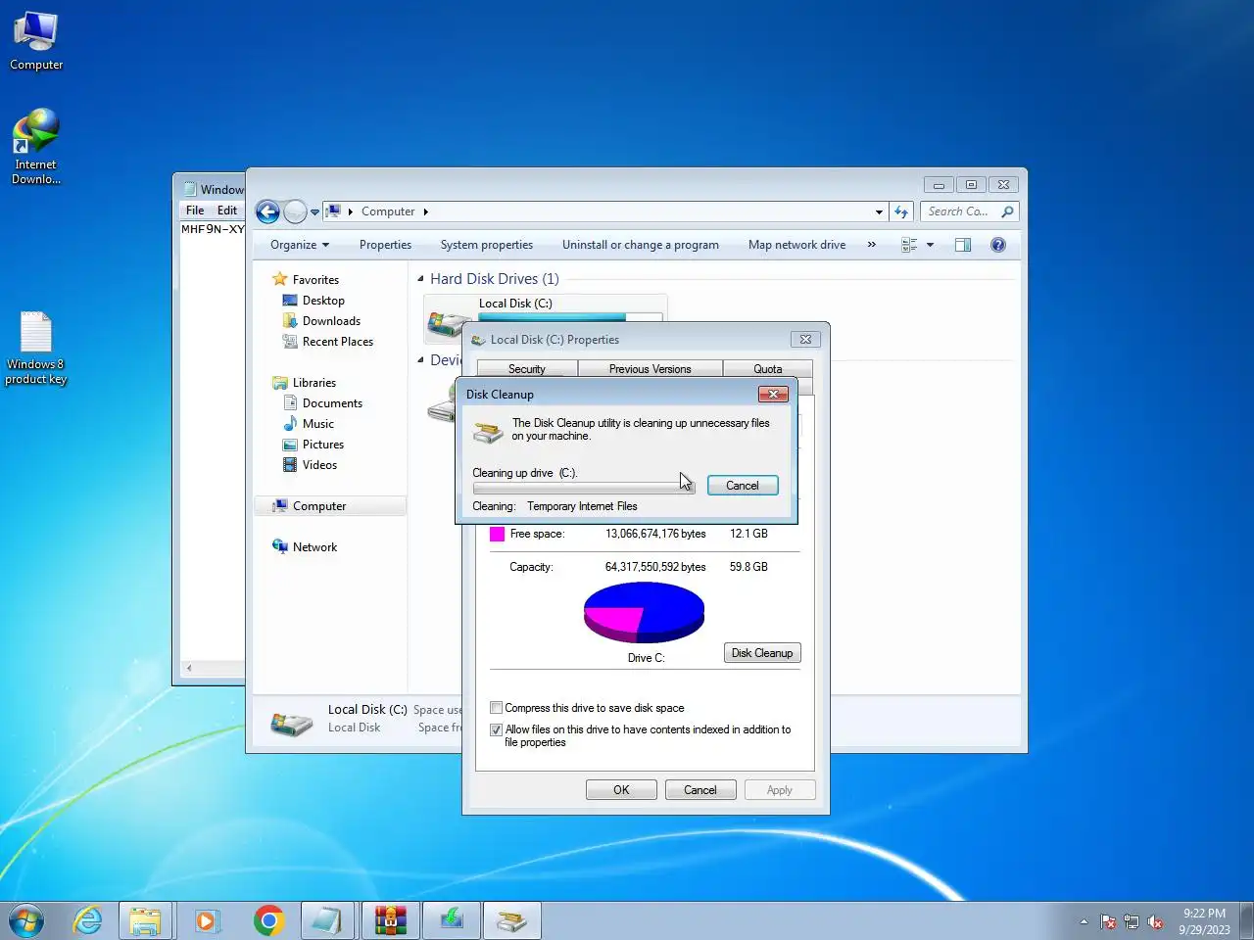Open address bar history dropdown
Viewport: 1254px width, 940px height.
(879, 211)
